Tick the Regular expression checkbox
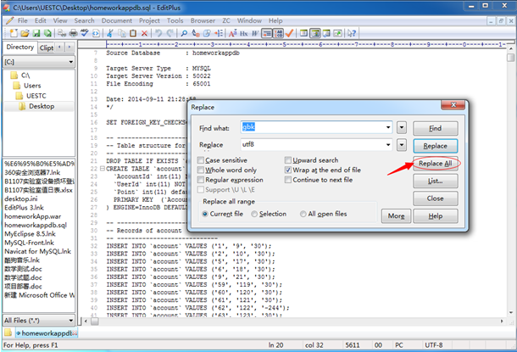517x352 pixels. [x=201, y=180]
